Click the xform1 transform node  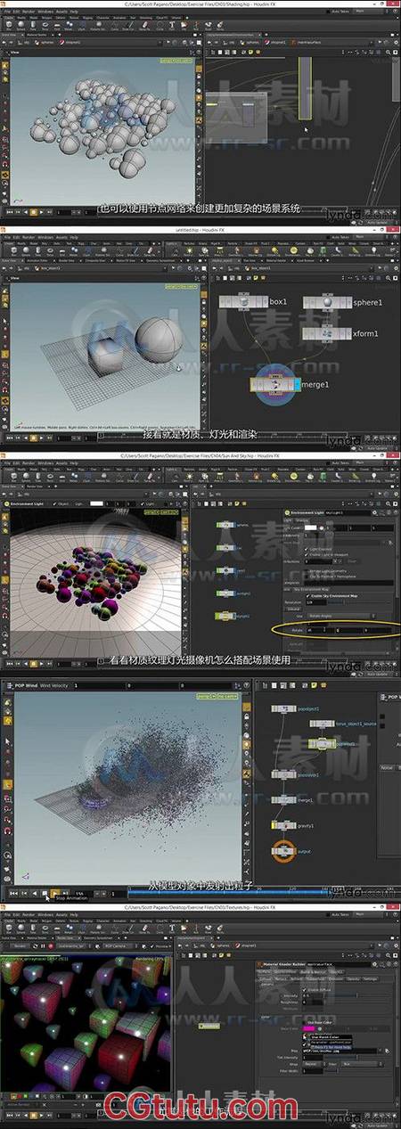point(325,332)
